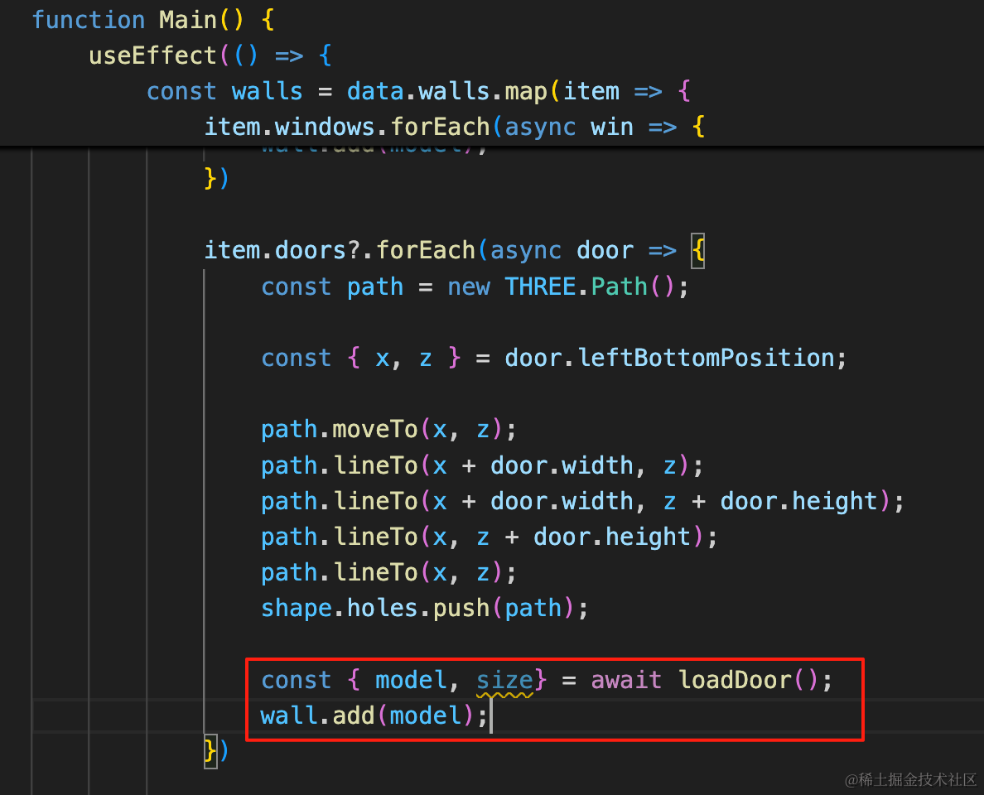Click line 'const path = new THREE.Path();'
Viewport: 984px width, 795px height.
[x=475, y=287]
